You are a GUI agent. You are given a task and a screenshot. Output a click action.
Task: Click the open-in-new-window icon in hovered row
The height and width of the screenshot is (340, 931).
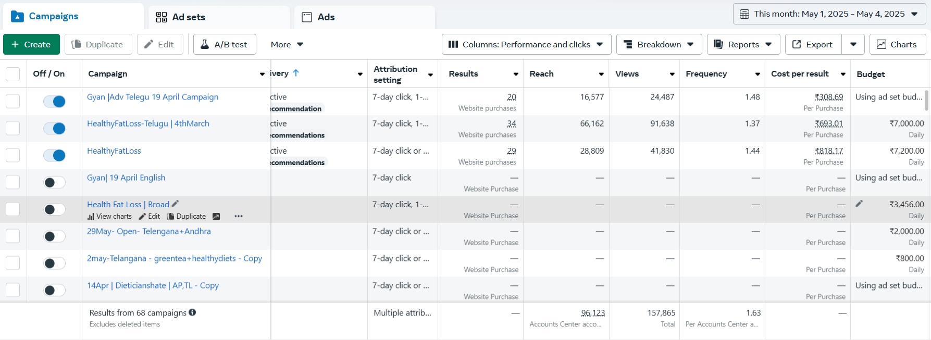[216, 217]
